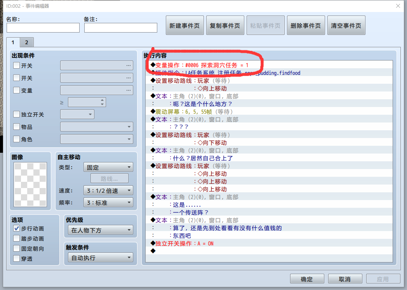
Task: Check the 踏步动画 option
Action: coord(16,238)
